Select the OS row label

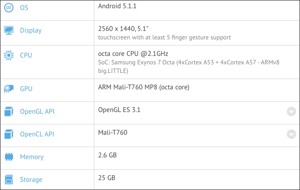pos(24,8)
